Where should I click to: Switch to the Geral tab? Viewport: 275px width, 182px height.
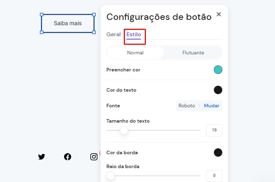tap(113, 34)
